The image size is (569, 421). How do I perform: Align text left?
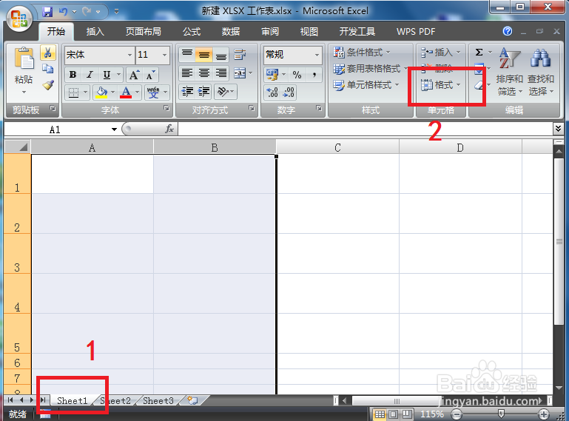point(187,73)
